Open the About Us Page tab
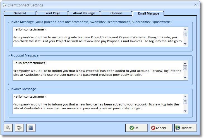204x139 pixels. [x=84, y=13]
